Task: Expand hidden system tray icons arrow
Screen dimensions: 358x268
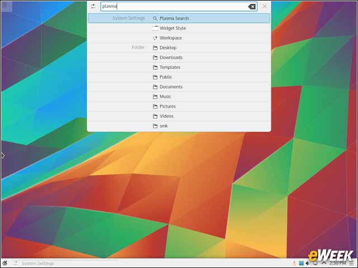Action: pyautogui.click(x=323, y=263)
